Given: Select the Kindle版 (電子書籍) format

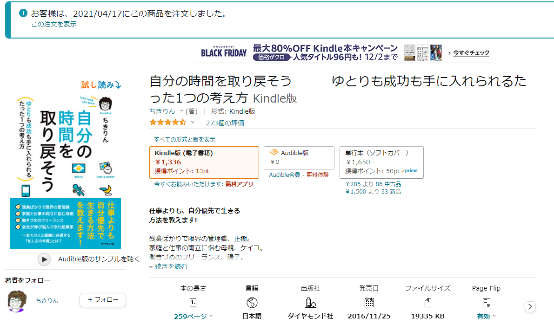Looking at the screenshot, I should pyautogui.click(x=204, y=162).
